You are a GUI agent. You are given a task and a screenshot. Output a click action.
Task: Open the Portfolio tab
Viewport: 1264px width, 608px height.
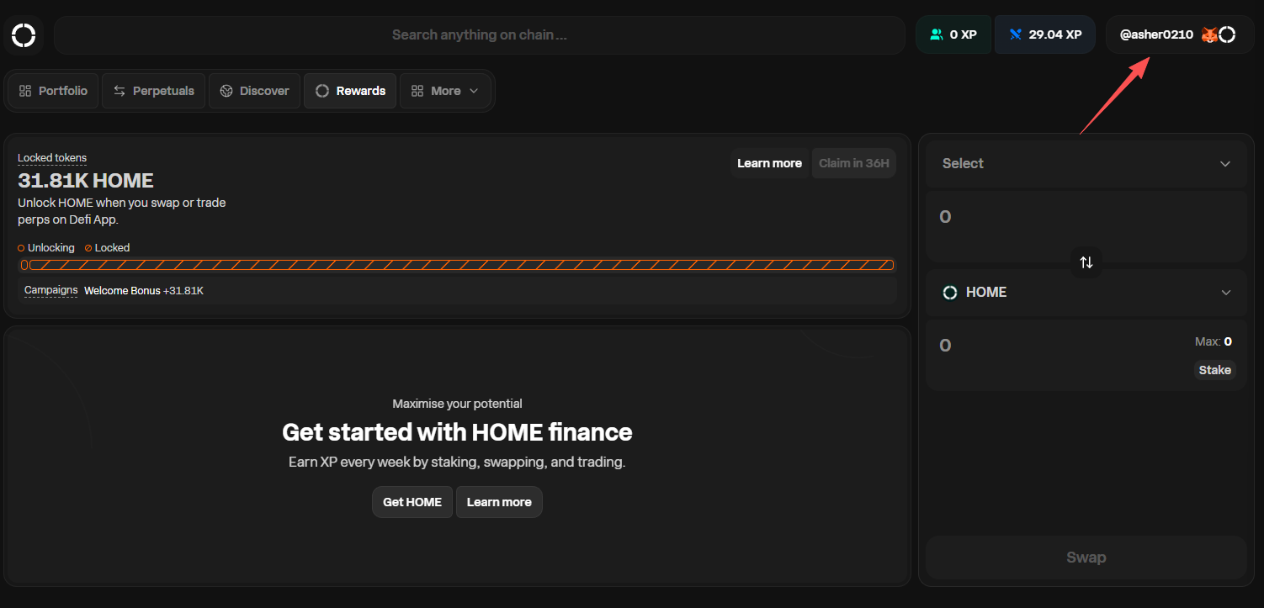click(53, 91)
